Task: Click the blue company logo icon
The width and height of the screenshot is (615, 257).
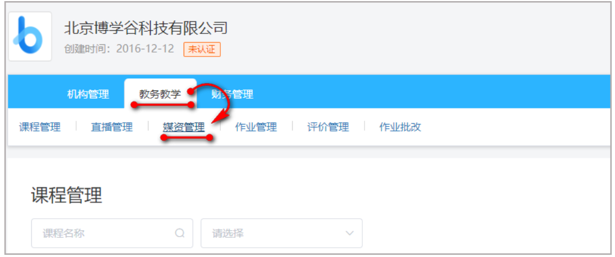Action: 30,36
